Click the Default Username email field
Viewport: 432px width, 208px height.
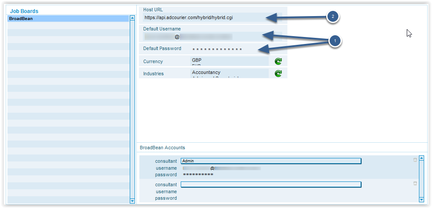(x=212, y=37)
